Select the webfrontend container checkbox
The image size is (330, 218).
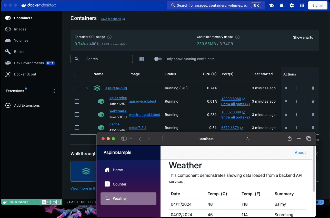[77, 115]
